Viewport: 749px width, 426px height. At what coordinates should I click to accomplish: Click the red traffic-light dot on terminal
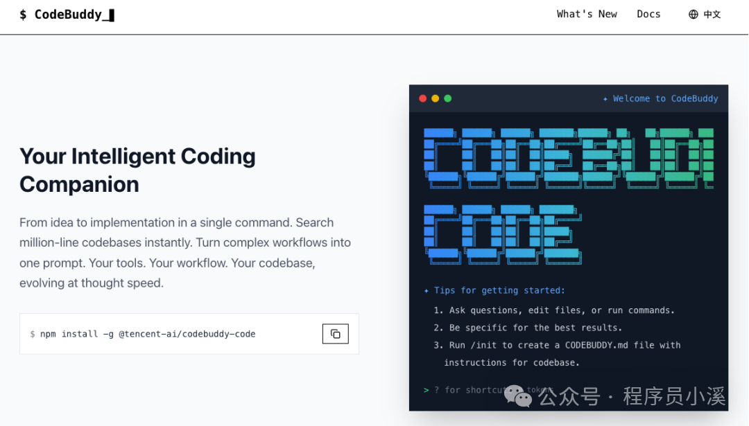[422, 98]
